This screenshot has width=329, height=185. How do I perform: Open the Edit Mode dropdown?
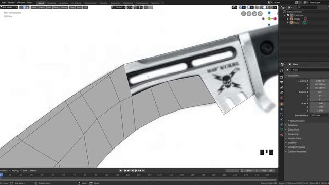point(9,7)
